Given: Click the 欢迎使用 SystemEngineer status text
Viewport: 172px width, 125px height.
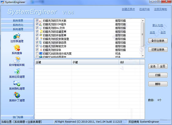Looking at the screenshot, I should tap(144, 122).
